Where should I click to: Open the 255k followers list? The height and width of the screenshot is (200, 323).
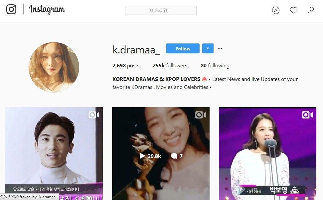click(170, 65)
